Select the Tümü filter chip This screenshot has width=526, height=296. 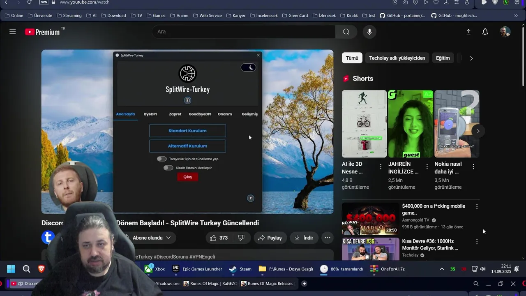click(x=352, y=58)
